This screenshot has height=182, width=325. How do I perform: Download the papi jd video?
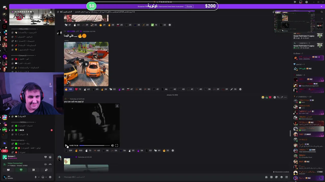(117, 106)
